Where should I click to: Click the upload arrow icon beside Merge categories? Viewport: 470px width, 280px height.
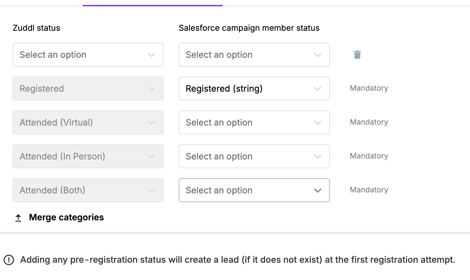point(18,218)
